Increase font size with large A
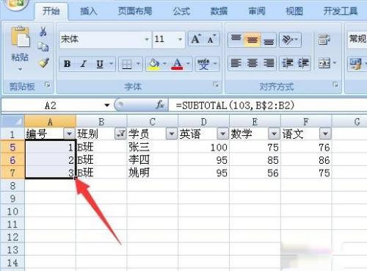Viewport: 367px width, 271px height. 196,39
